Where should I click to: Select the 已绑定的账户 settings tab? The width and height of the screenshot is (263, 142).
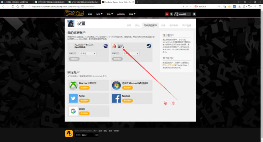(150, 26)
